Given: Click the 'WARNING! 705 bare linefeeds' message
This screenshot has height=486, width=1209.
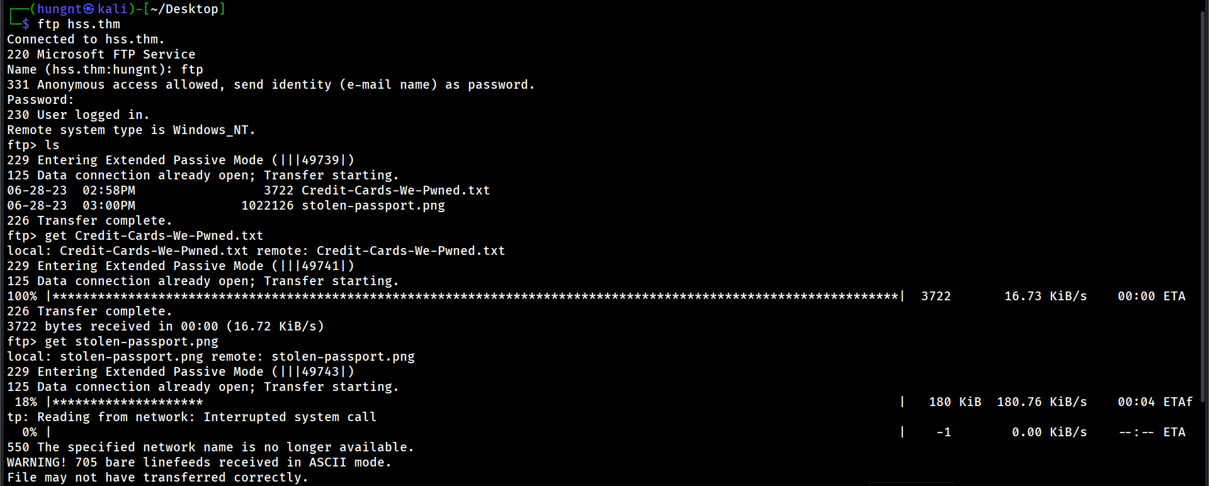Looking at the screenshot, I should pos(199,462).
